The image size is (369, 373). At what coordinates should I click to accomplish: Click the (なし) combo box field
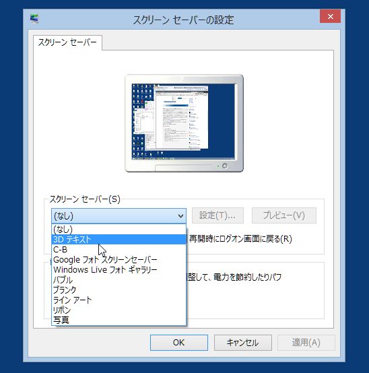point(119,215)
